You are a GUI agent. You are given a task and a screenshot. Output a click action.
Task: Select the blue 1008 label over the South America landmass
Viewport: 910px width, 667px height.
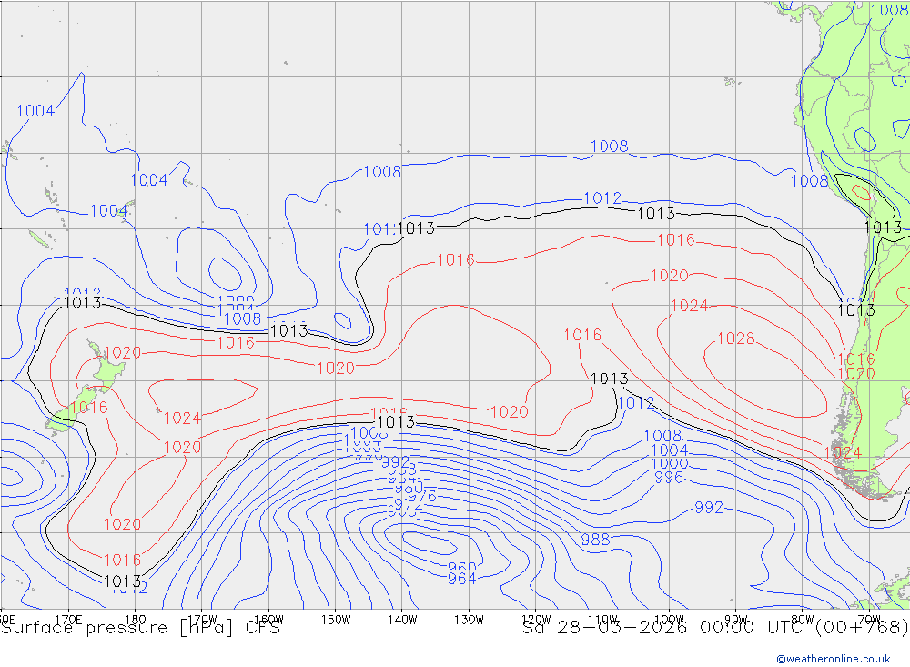890,10
